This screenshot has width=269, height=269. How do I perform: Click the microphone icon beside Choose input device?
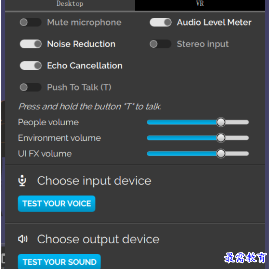[22, 181]
